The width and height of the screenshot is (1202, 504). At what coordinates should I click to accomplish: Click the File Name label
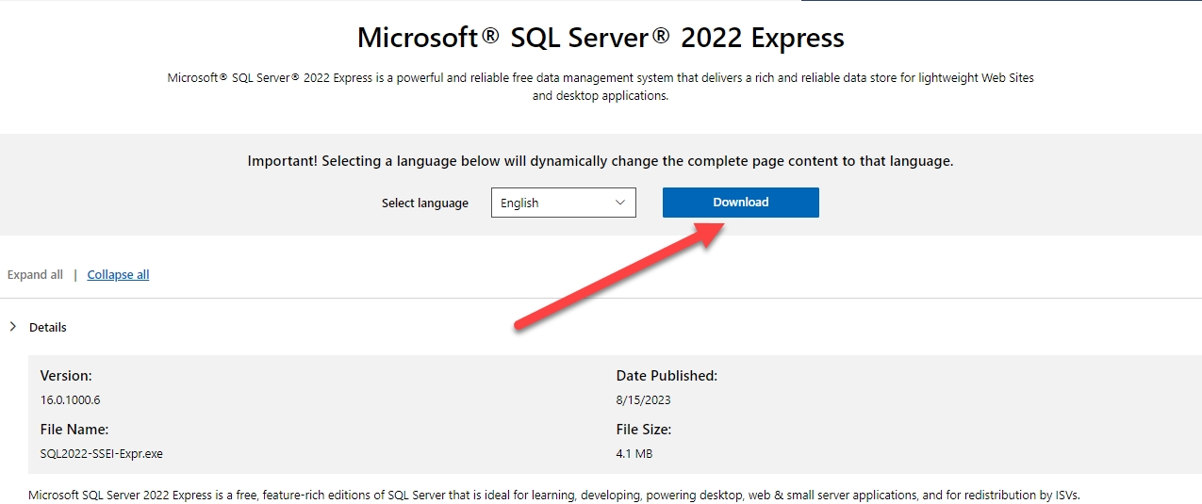point(74,430)
